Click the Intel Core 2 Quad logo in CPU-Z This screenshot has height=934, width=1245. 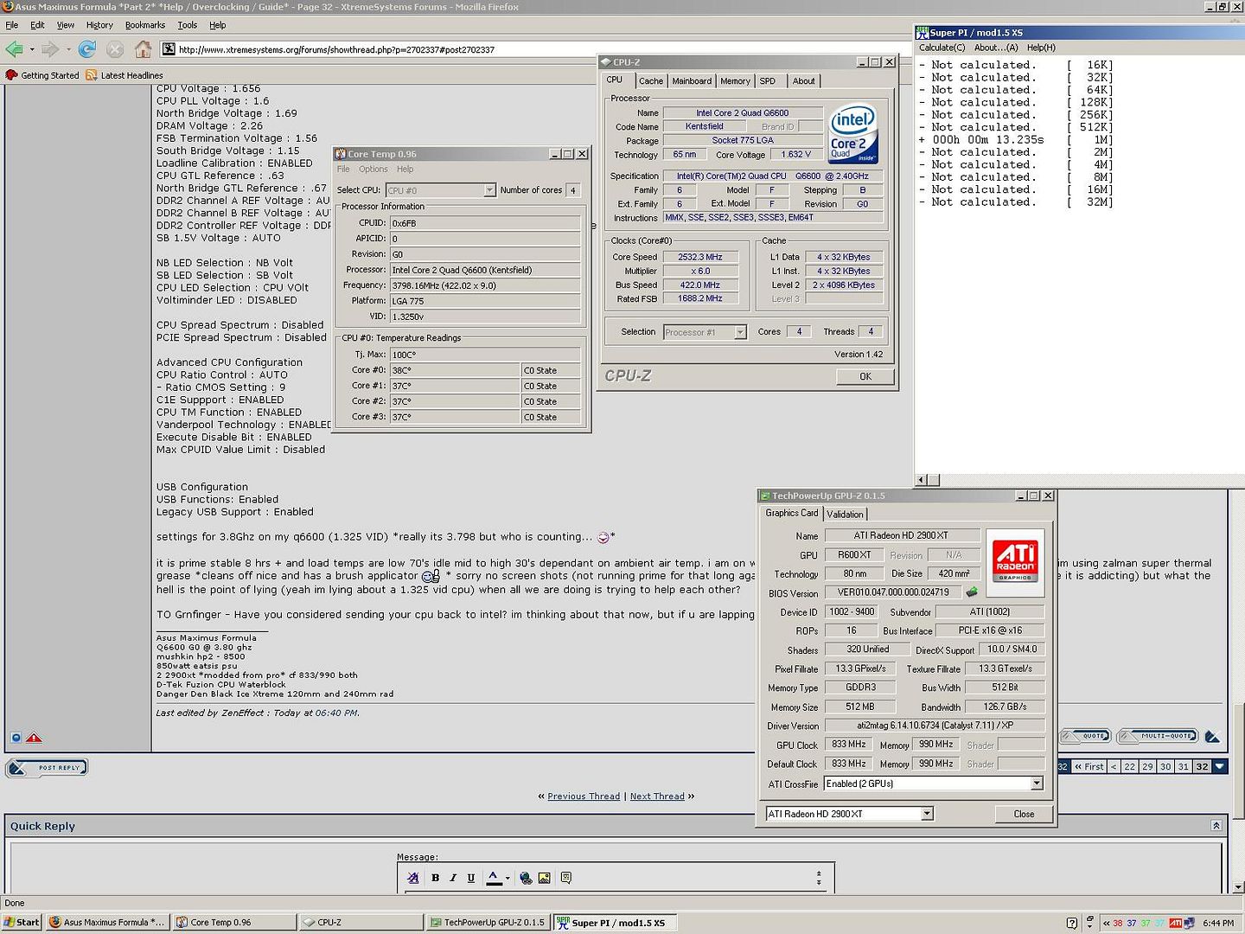pos(852,134)
